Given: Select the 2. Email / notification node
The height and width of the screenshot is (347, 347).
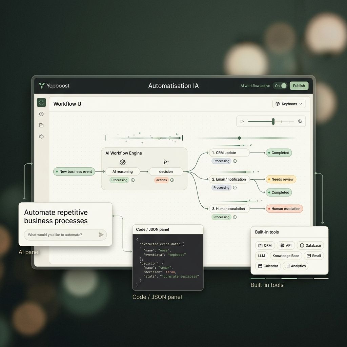Looking at the screenshot, I should pos(229,179).
